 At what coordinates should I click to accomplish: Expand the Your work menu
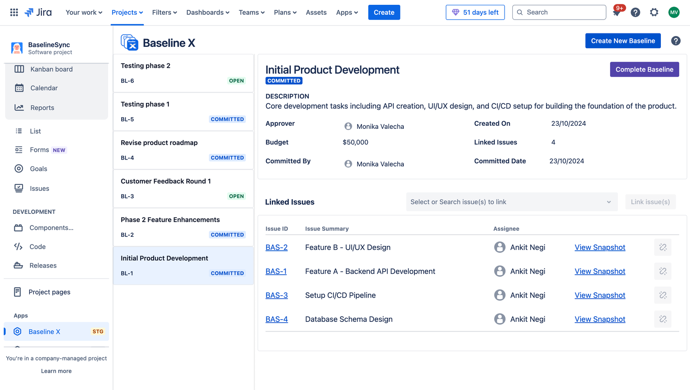coord(84,12)
